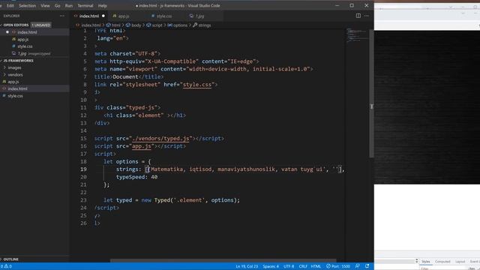Change line endings via CRLF item
The height and width of the screenshot is (270, 480).
pos(303,266)
